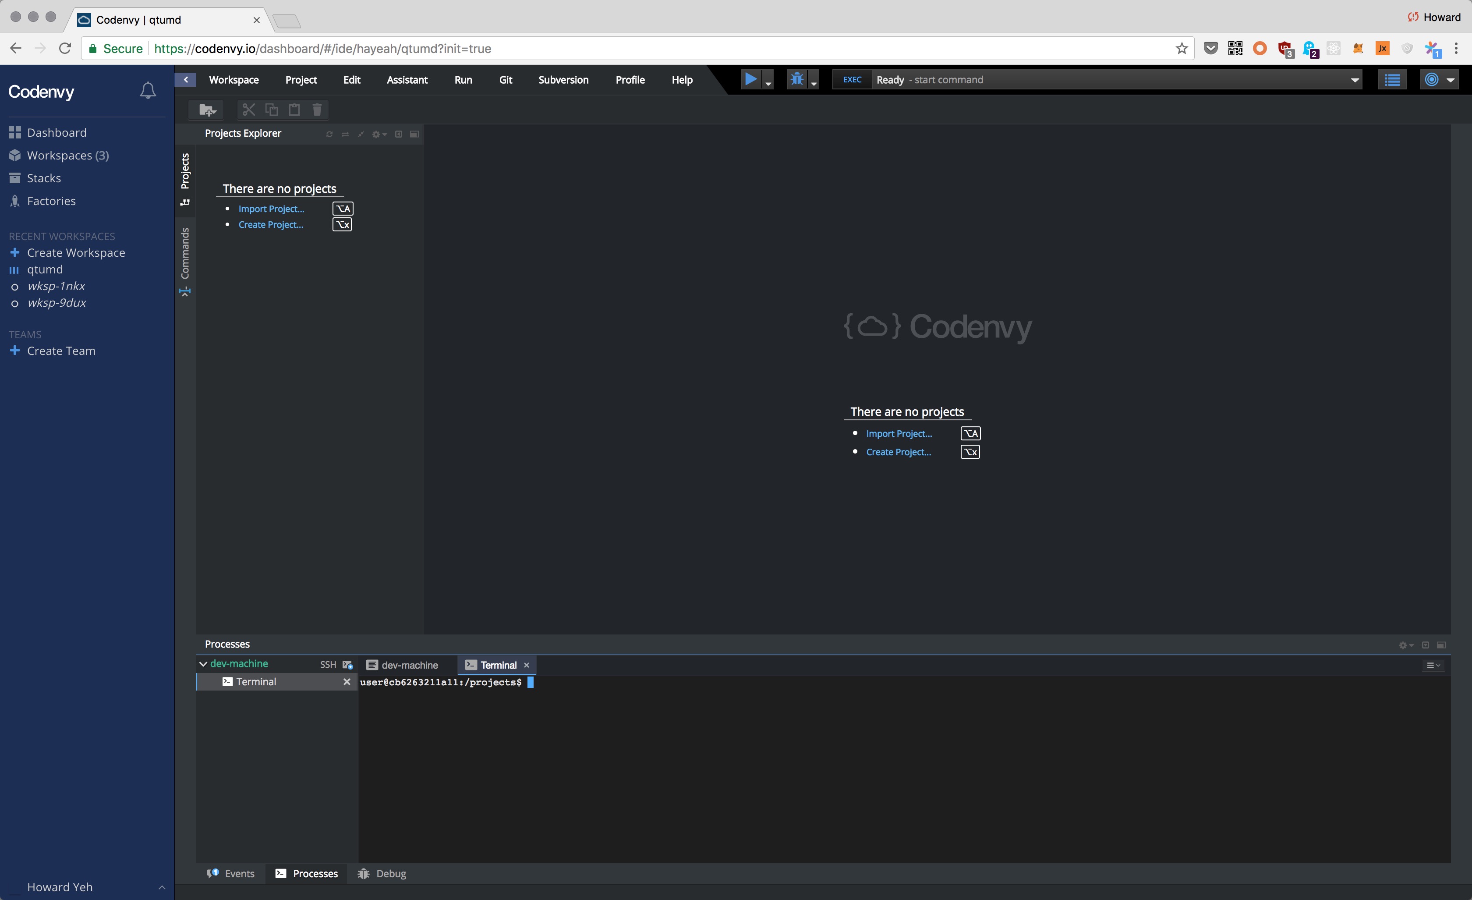Click Create Project link in editor area
Viewport: 1472px width, 900px height.
[x=899, y=452]
